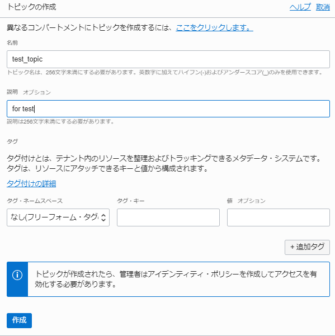The width and height of the screenshot is (335, 336).
Task: Click the 取消 cancel link
Action: pos(323,7)
